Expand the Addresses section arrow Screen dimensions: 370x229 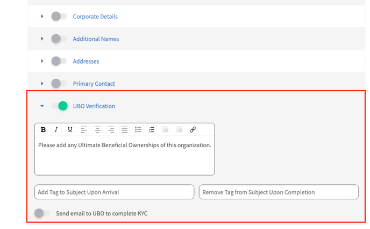pyautogui.click(x=42, y=61)
